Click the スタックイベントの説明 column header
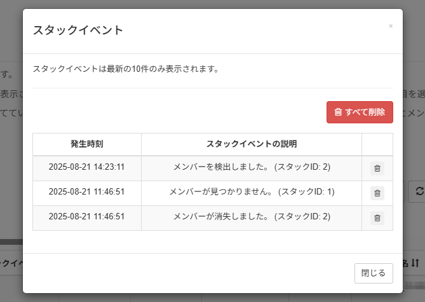The width and height of the screenshot is (425, 302). click(252, 144)
